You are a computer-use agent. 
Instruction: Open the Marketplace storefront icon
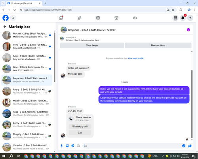coord(116,18)
